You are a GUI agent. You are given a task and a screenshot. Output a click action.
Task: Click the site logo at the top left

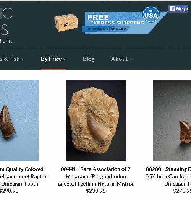pyautogui.click(x=6, y=25)
